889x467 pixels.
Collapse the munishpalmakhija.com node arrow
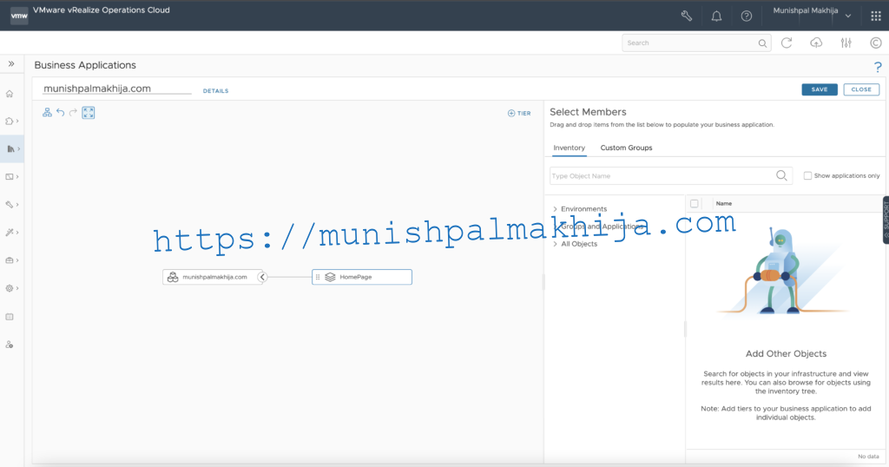pyautogui.click(x=262, y=277)
